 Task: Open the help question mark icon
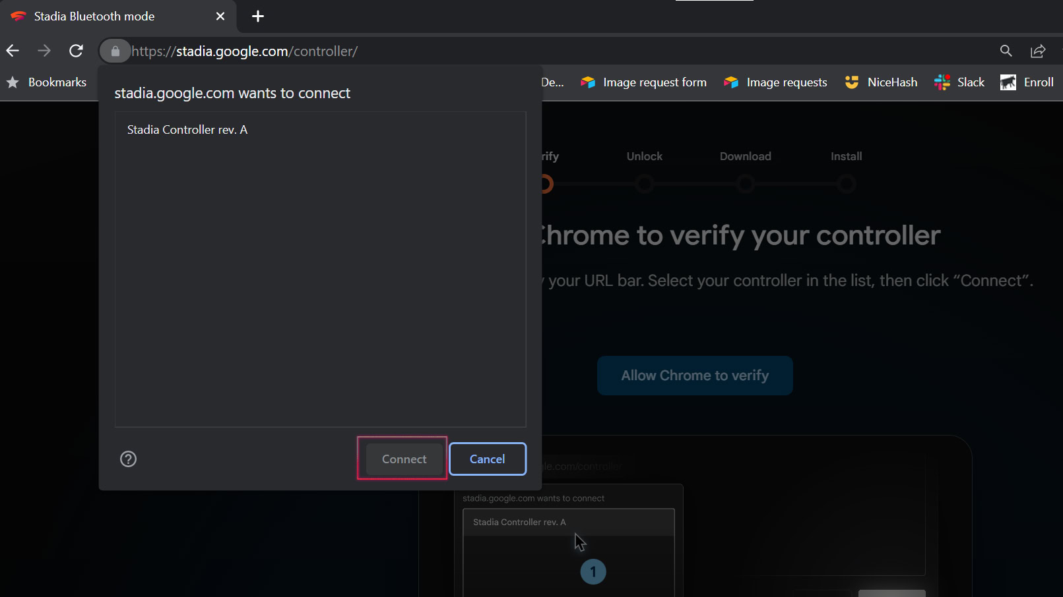(x=129, y=459)
